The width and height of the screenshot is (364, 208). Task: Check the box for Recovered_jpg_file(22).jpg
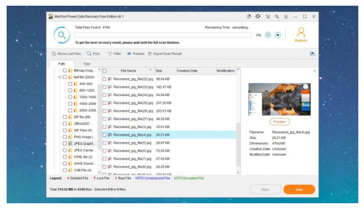pos(105,79)
